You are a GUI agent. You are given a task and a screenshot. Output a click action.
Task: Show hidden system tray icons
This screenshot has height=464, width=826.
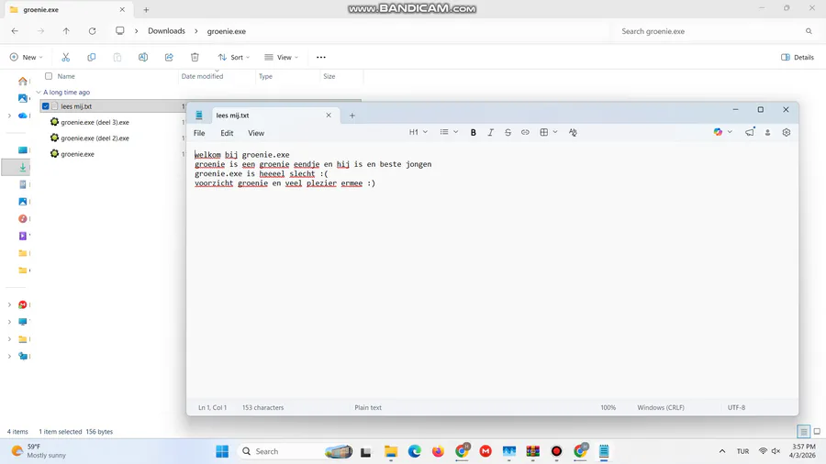tap(722, 451)
